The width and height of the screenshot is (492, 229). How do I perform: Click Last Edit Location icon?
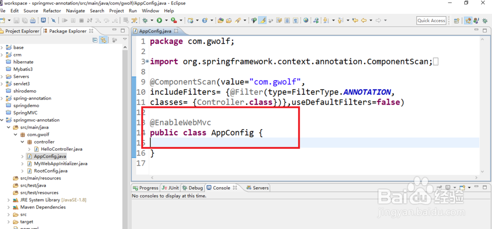[x=355, y=20]
